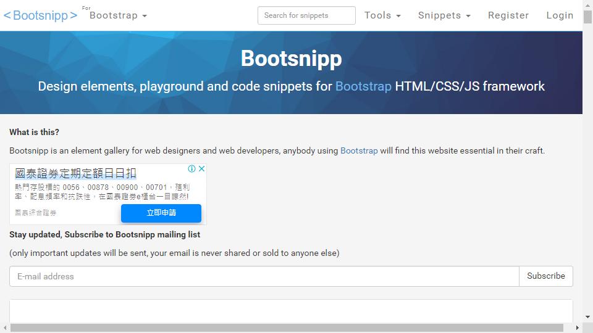Close the advertisement with X icon
Viewport: 593px width, 333px height.
click(x=202, y=169)
